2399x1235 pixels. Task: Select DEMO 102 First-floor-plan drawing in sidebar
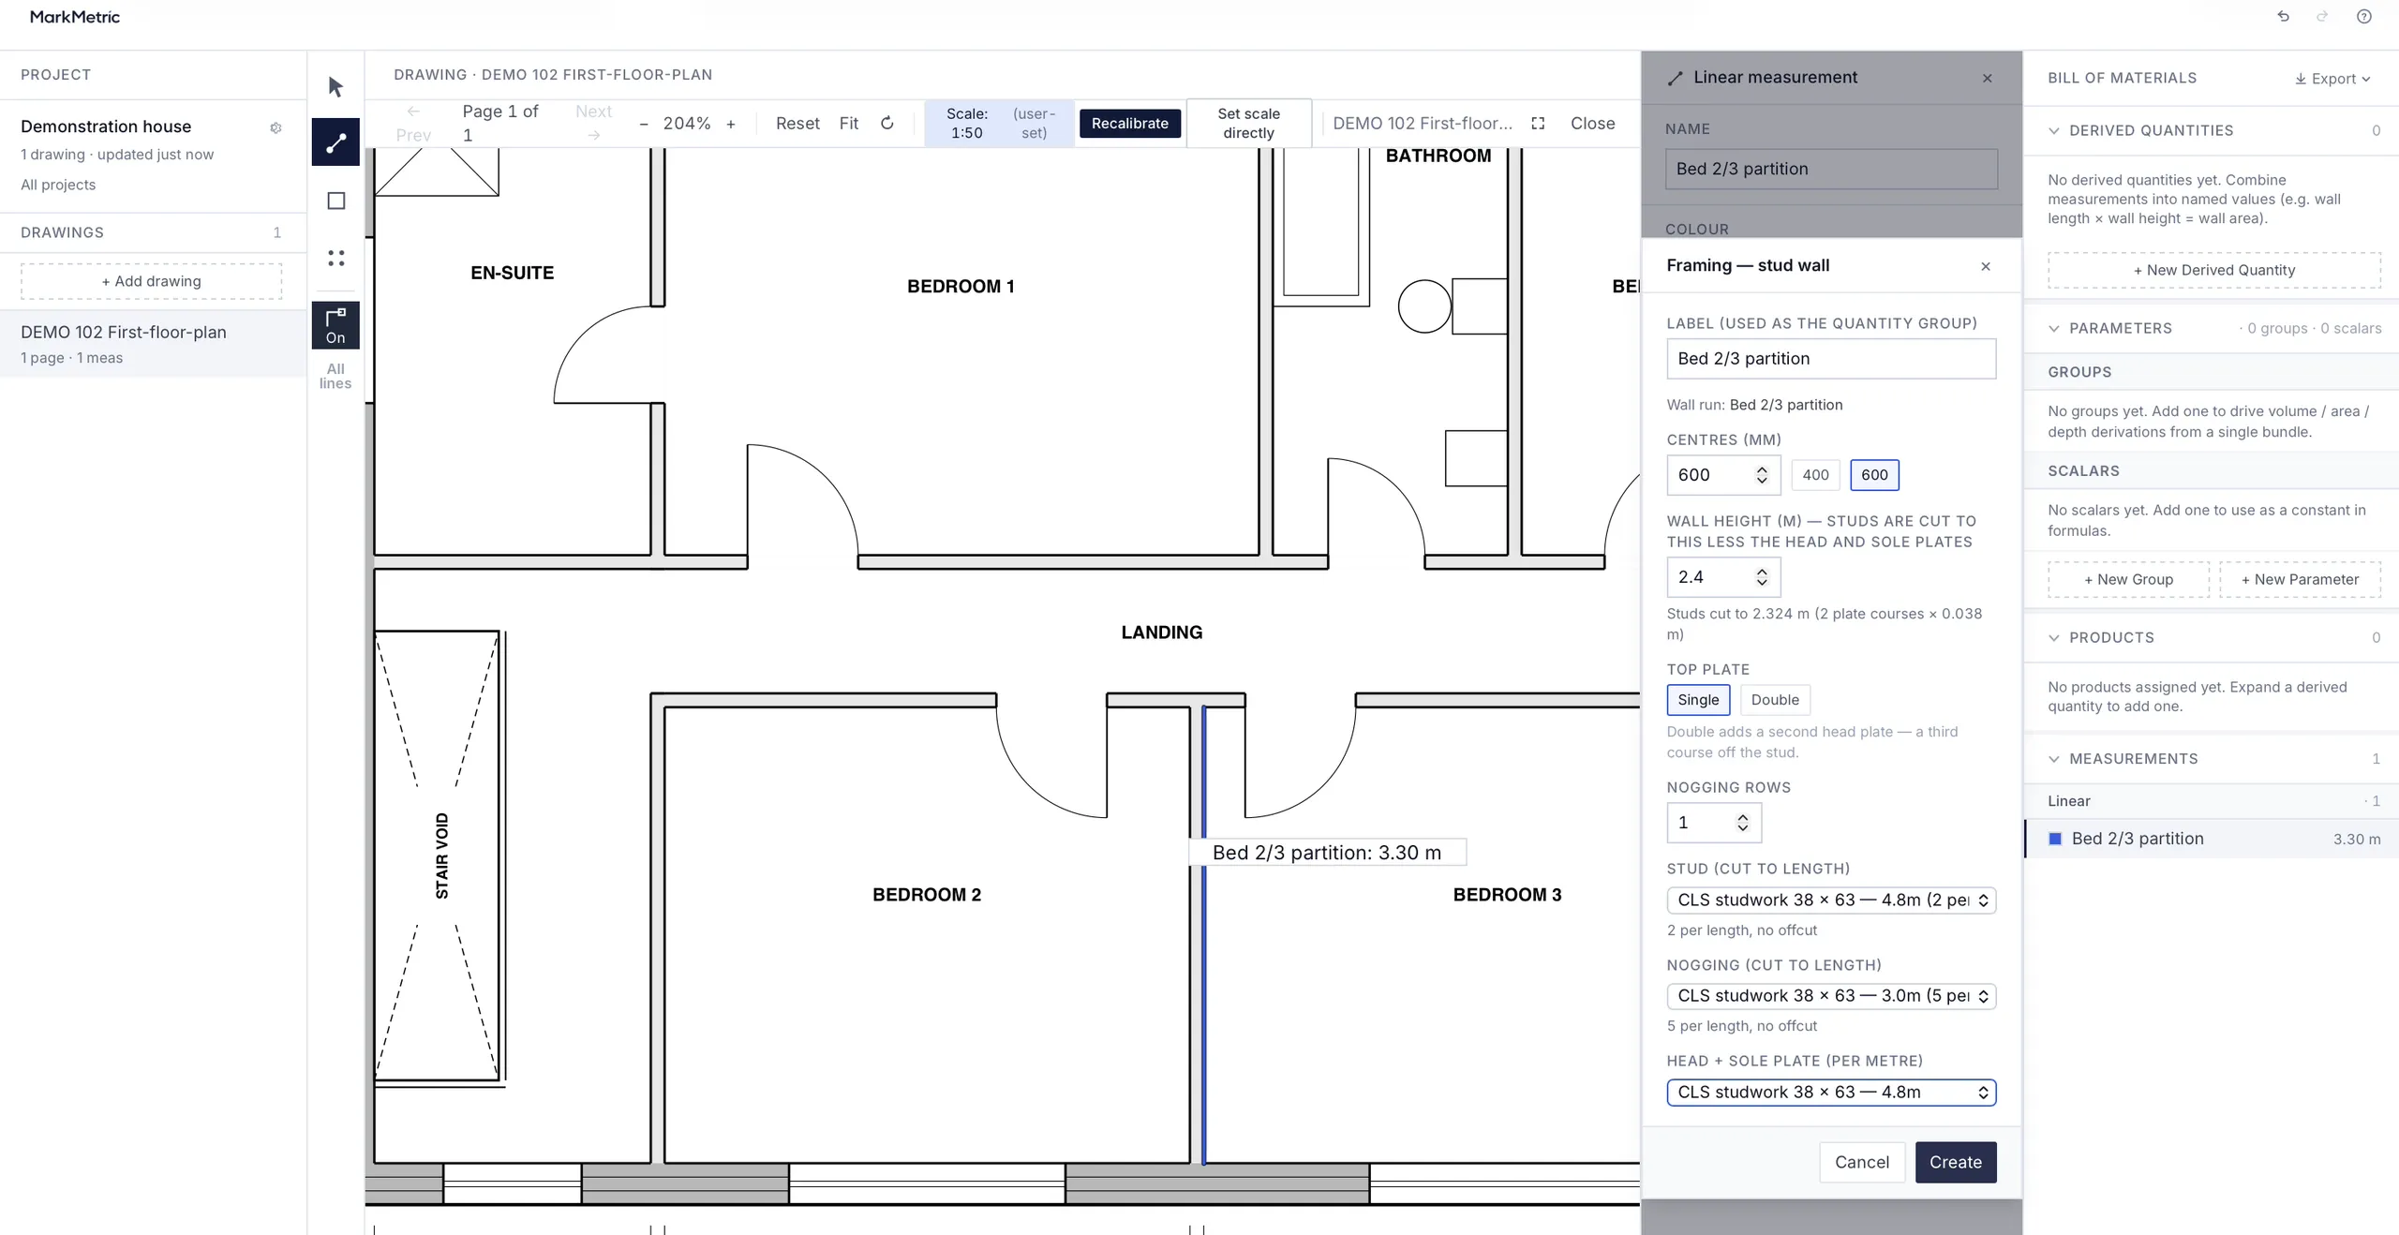tap(153, 344)
